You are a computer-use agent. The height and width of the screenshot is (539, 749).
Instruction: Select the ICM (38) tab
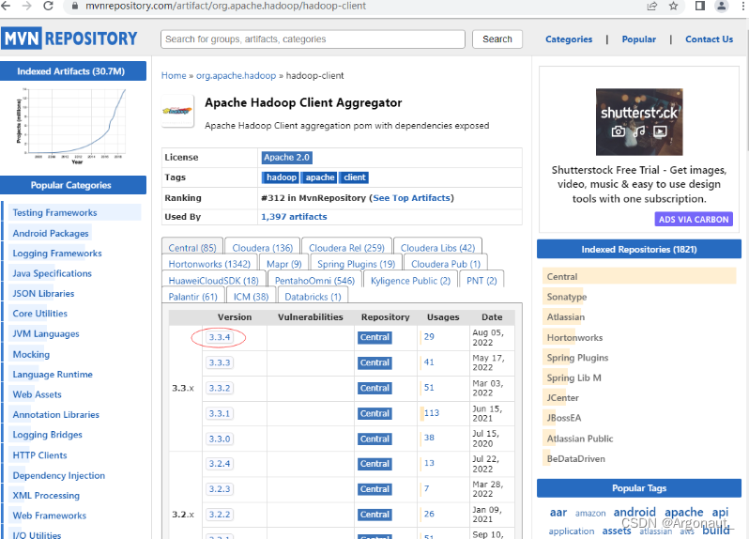[251, 296]
